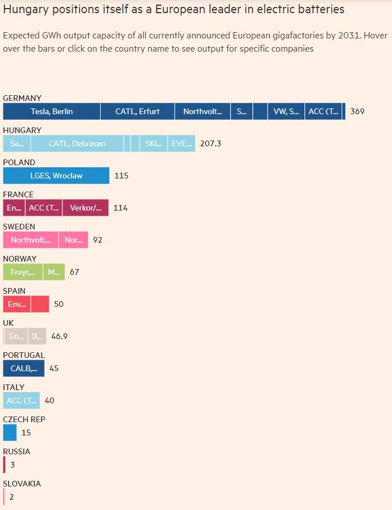
Task: Click the EVE segment in Hungary's bar
Action: point(181,143)
